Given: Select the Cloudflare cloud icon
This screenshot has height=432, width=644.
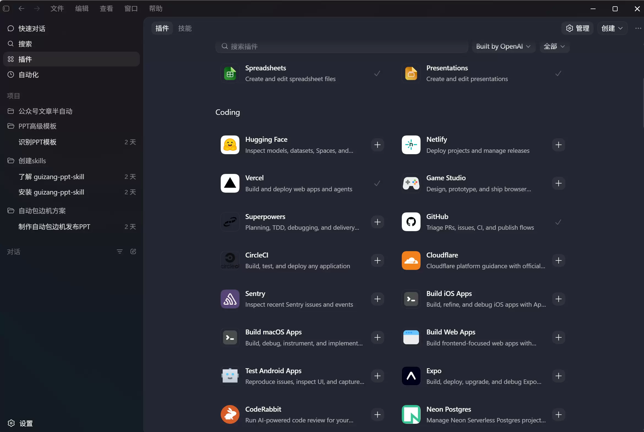Looking at the screenshot, I should 411,261.
